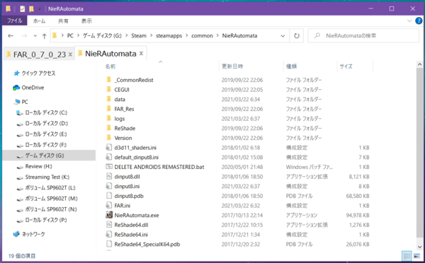Select ReShade64.dll file name
The width and height of the screenshot is (425, 263).
(131, 225)
